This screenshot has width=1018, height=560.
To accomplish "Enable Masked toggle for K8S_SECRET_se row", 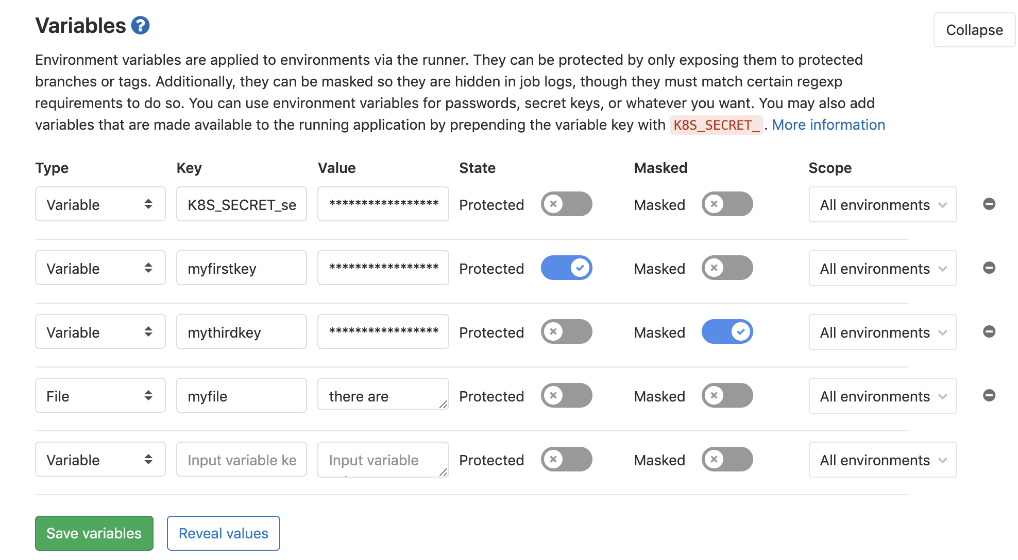I will (727, 204).
